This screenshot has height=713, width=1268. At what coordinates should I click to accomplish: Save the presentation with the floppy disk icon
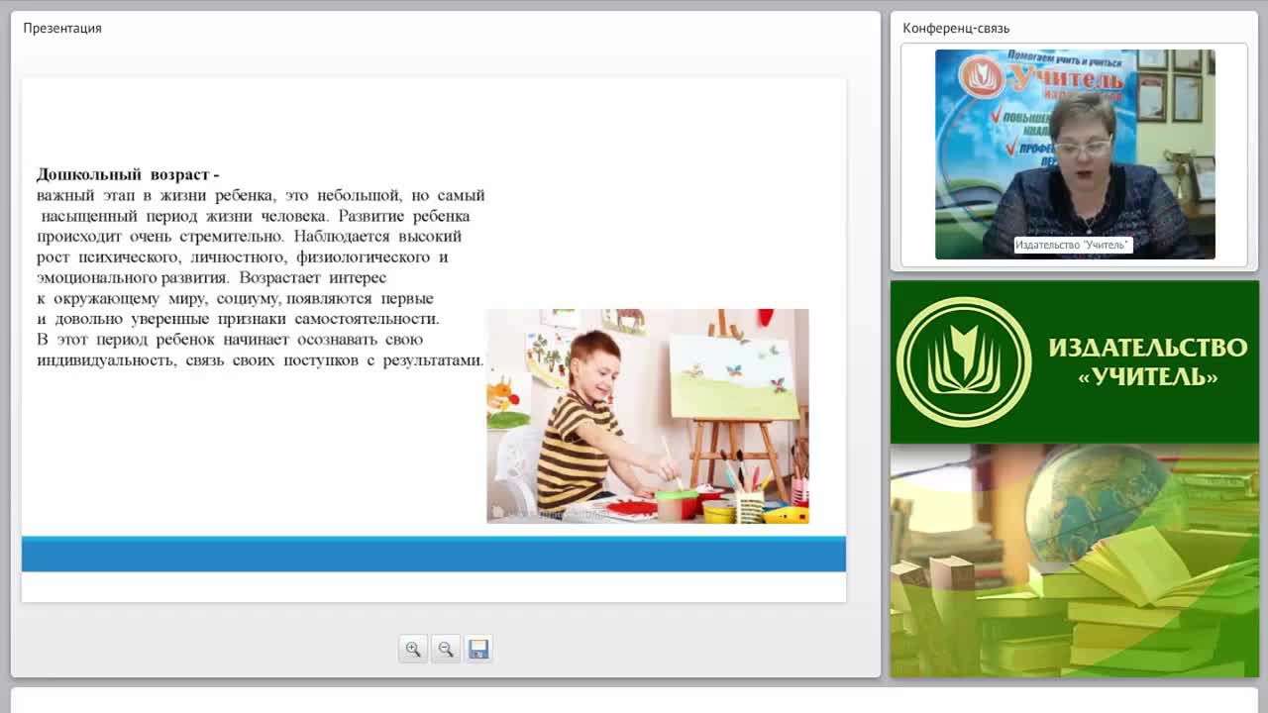click(478, 650)
